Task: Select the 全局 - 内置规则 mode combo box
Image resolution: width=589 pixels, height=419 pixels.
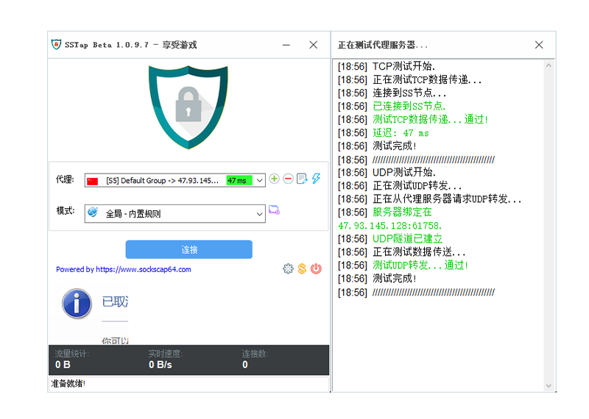Action: pyautogui.click(x=175, y=213)
